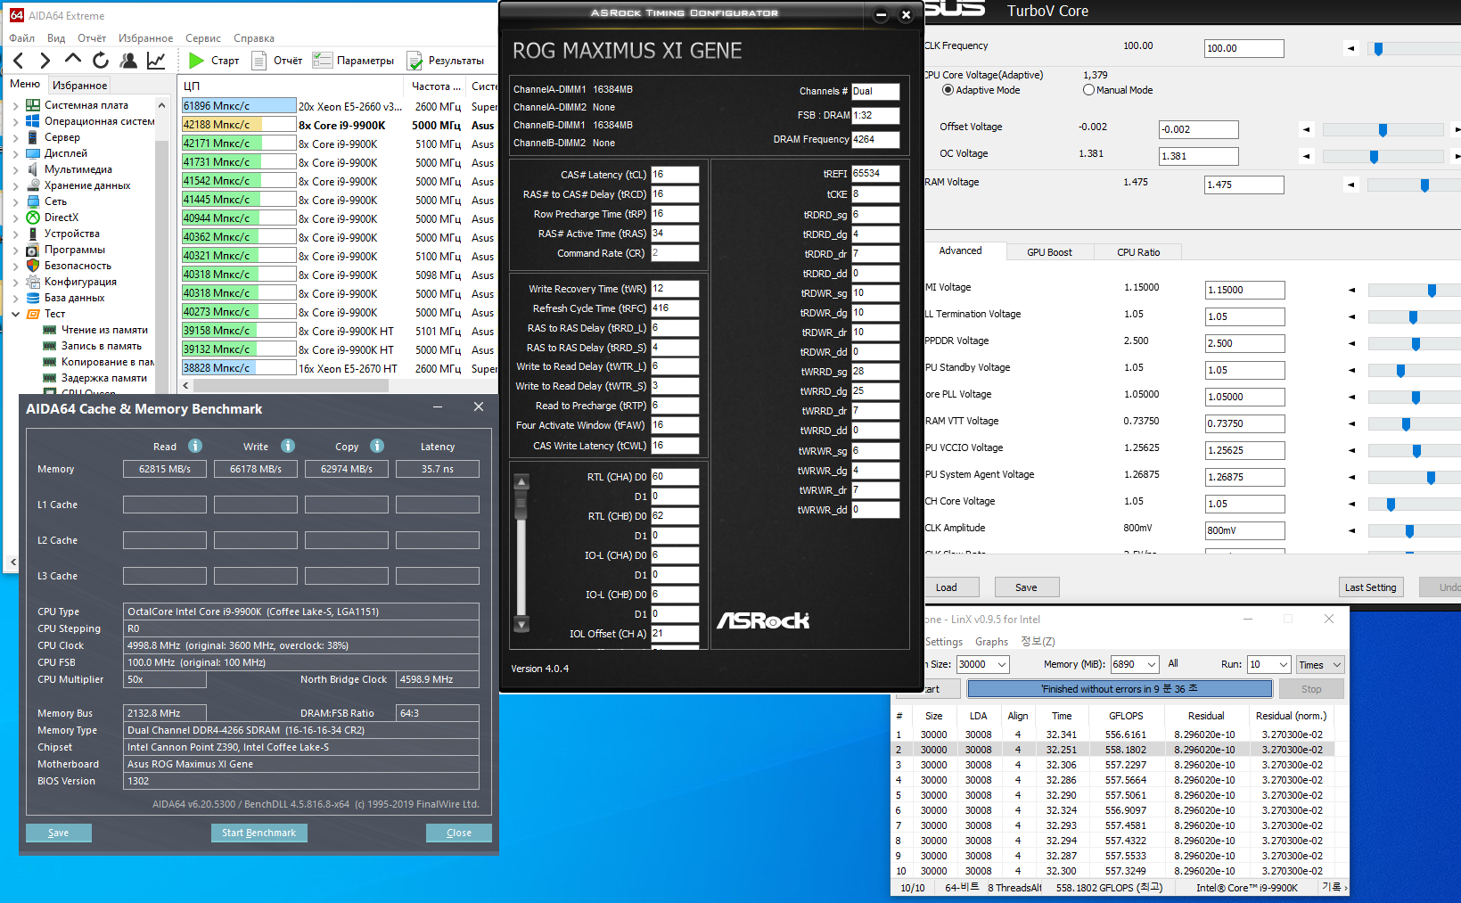The width and height of the screenshot is (1461, 903).
Task: Click the user silhouette icon in AIDA64 toolbar
Action: 128,61
